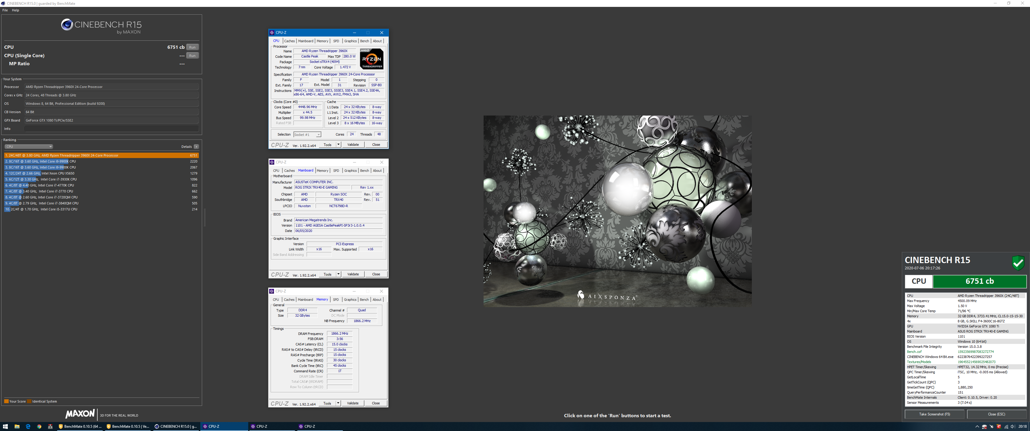Open Caches tab in top CPU-Z window
This screenshot has height=431, width=1030.
[290, 41]
